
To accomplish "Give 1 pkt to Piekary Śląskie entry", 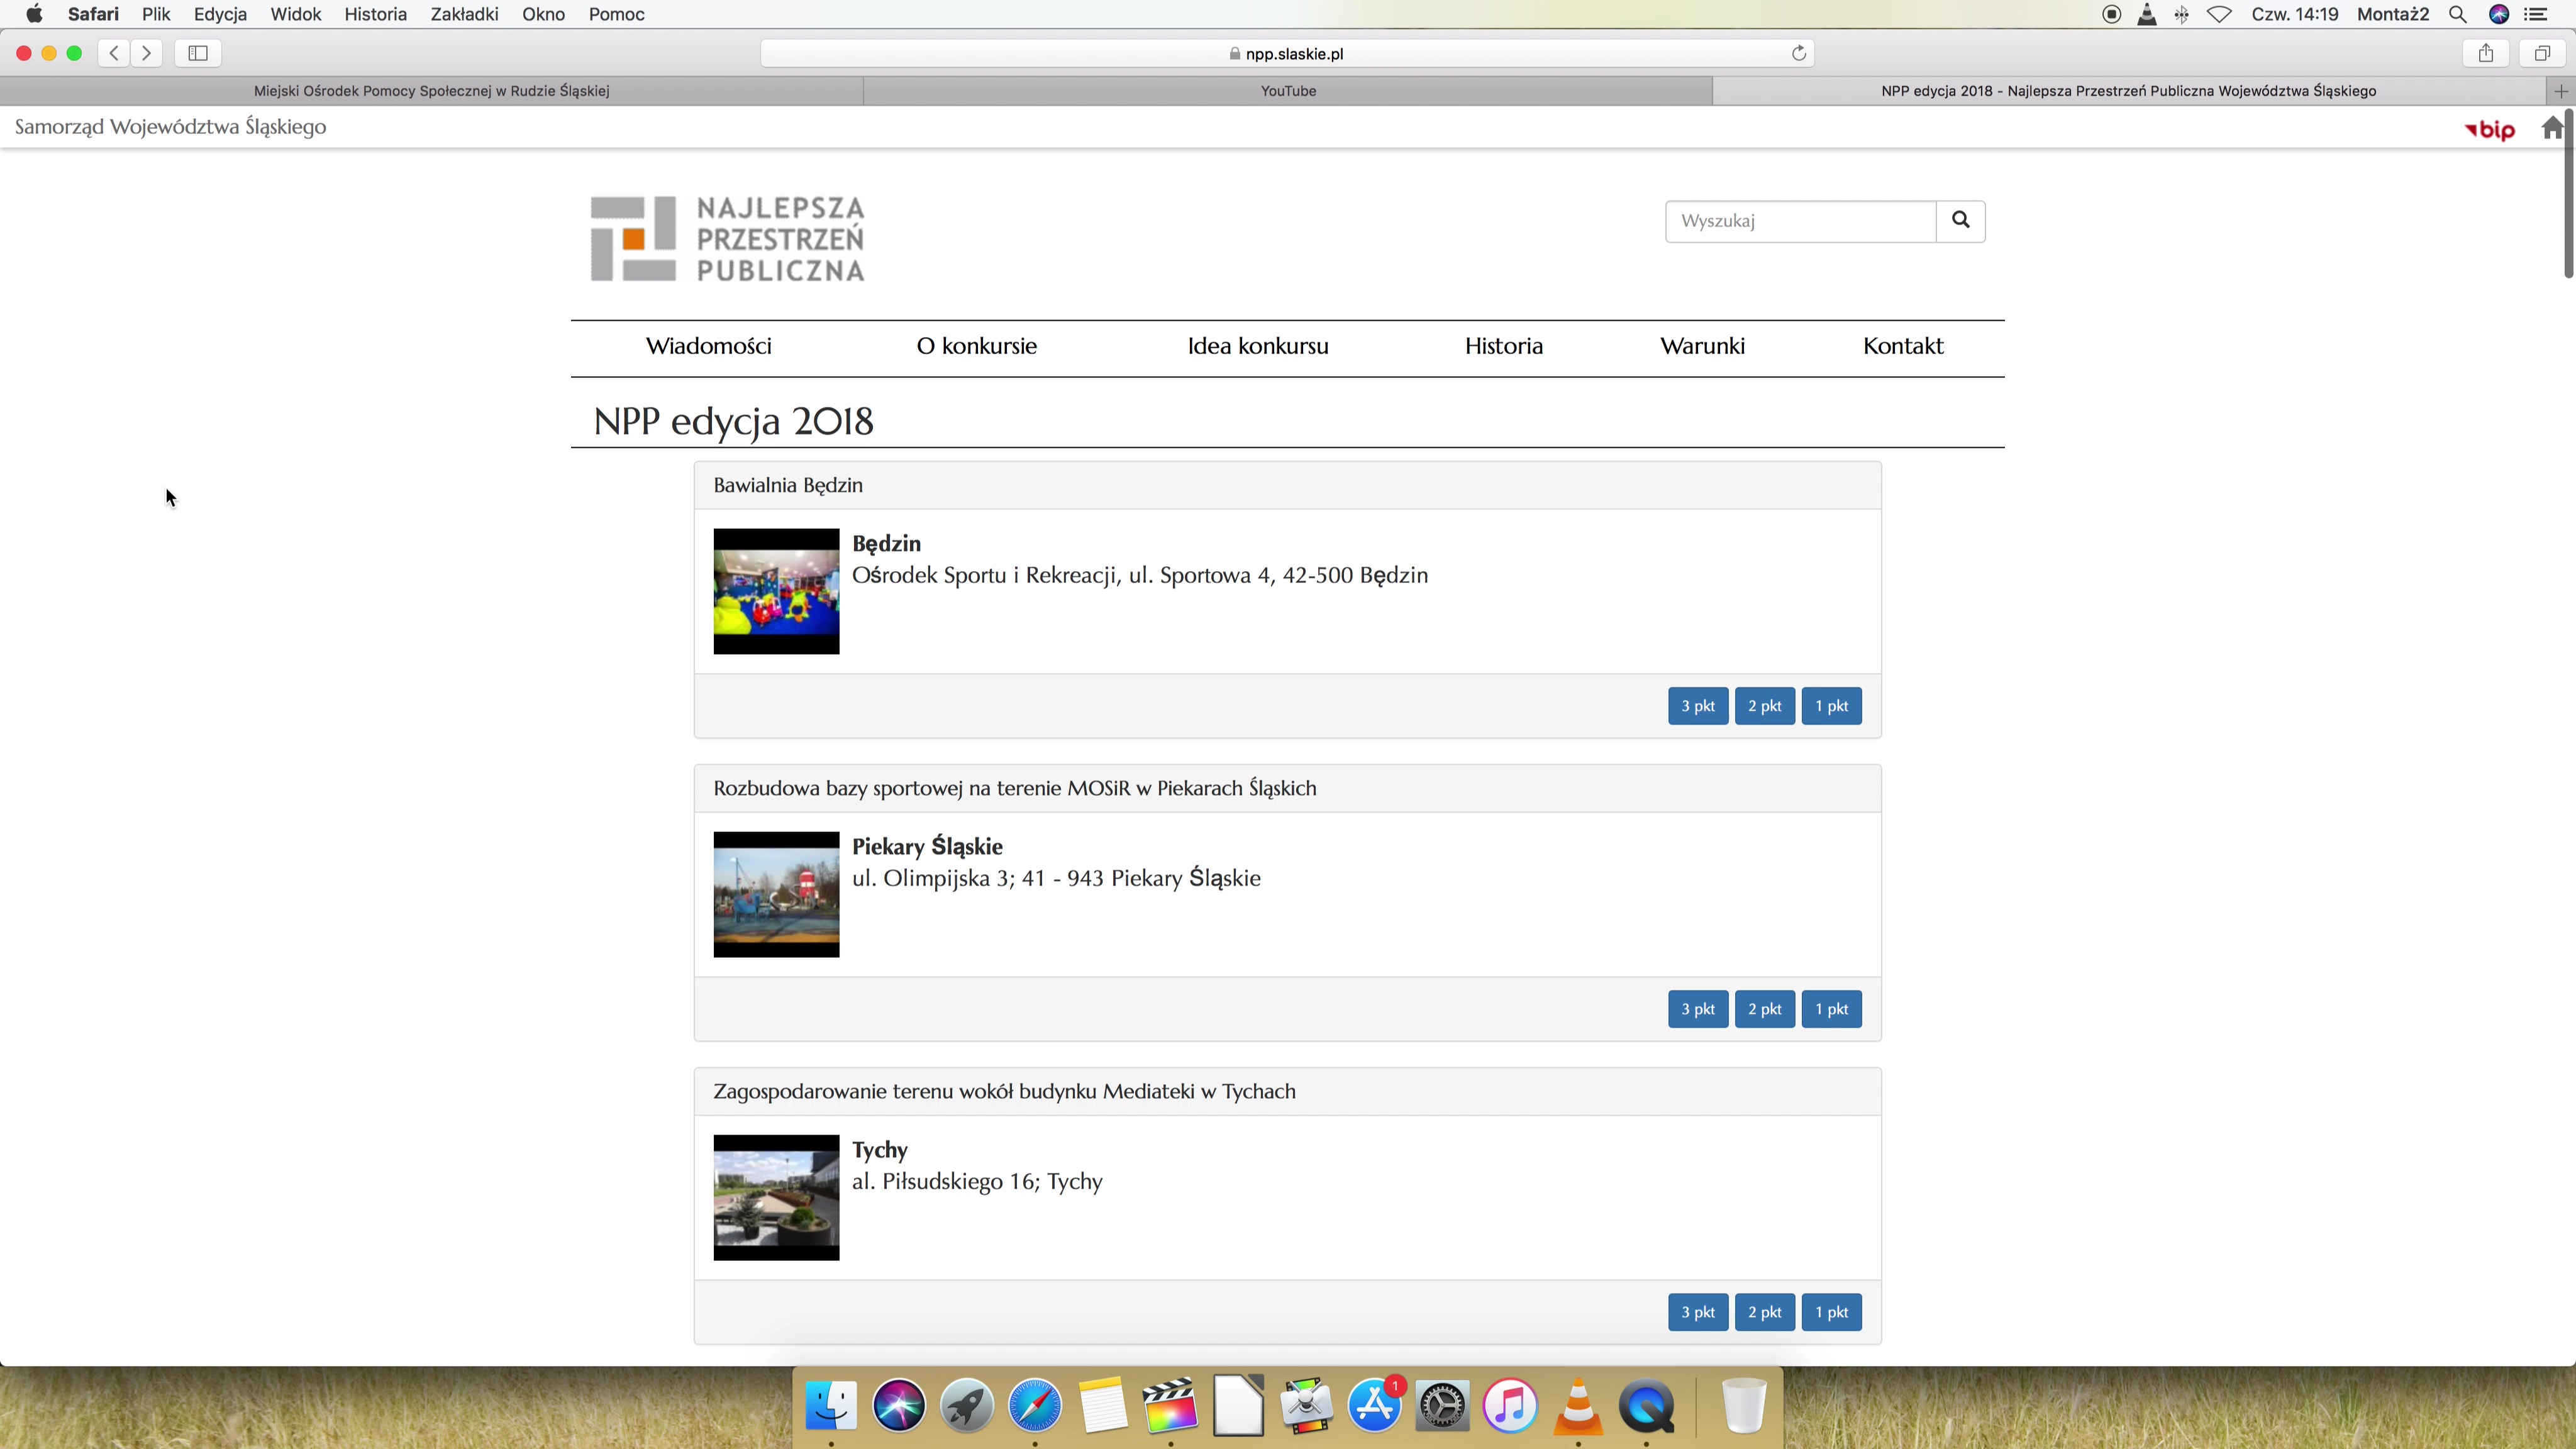I will pyautogui.click(x=1831, y=1009).
